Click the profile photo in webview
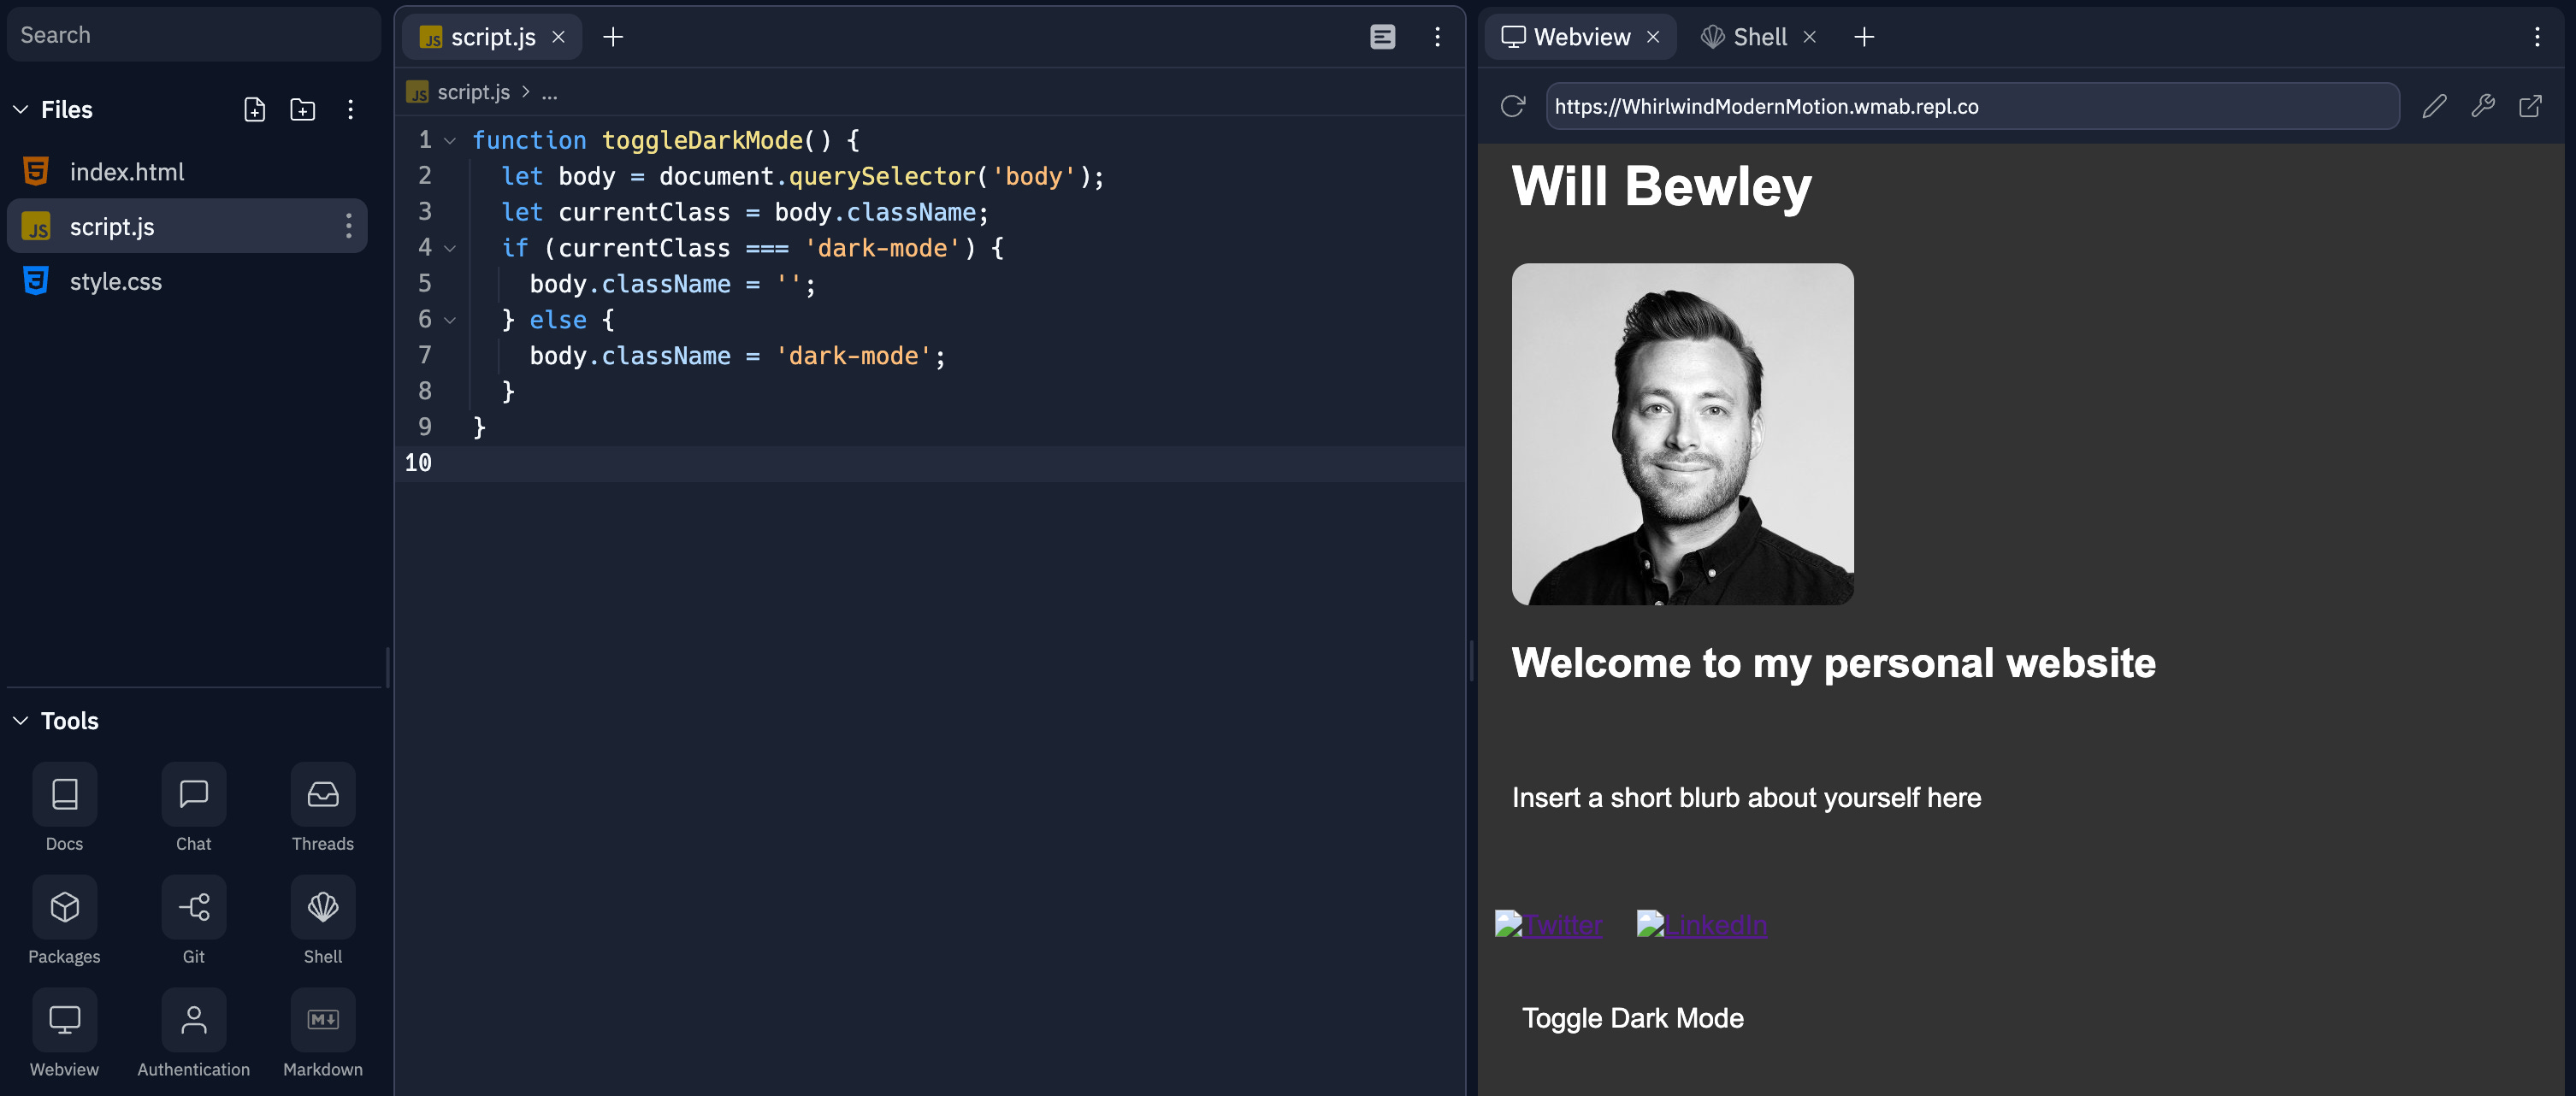This screenshot has height=1096, width=2576. pos(1682,434)
